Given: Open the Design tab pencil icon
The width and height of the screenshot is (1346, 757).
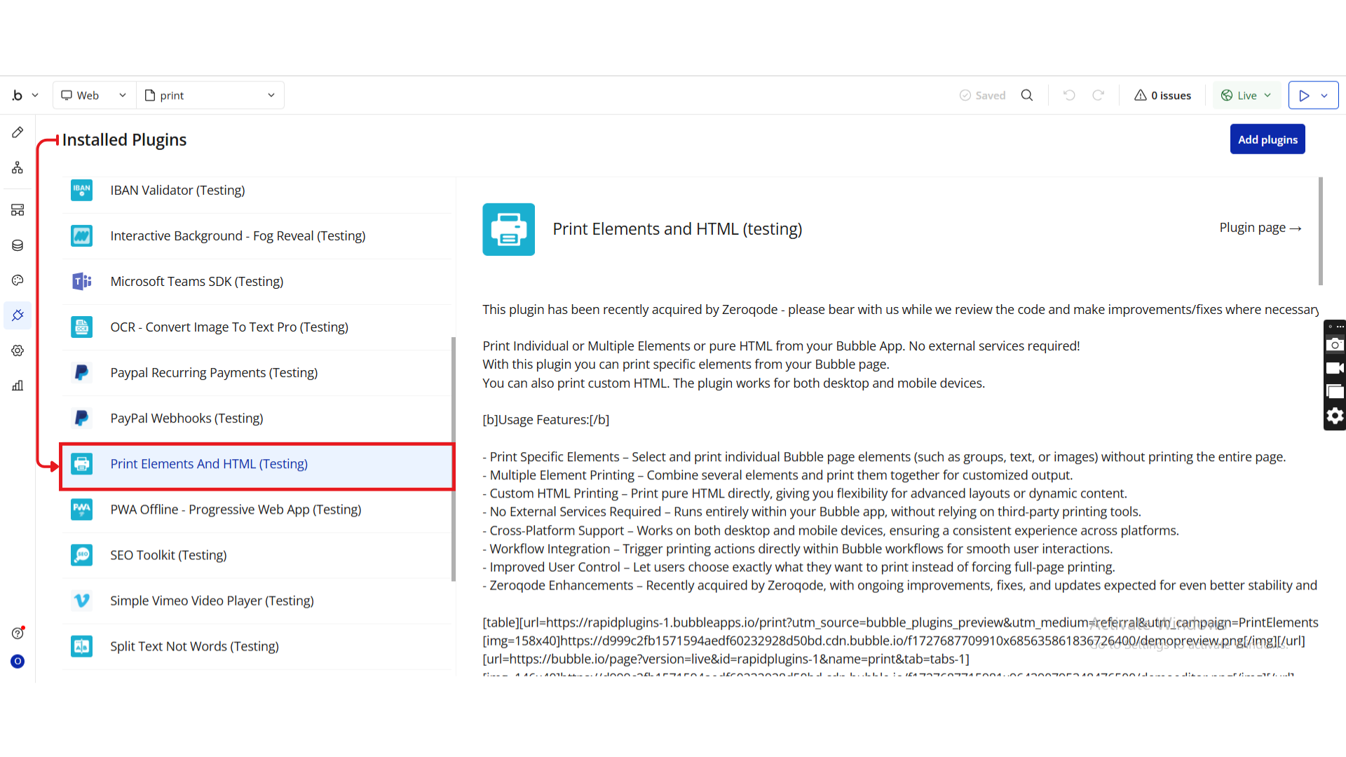Looking at the screenshot, I should 18,132.
